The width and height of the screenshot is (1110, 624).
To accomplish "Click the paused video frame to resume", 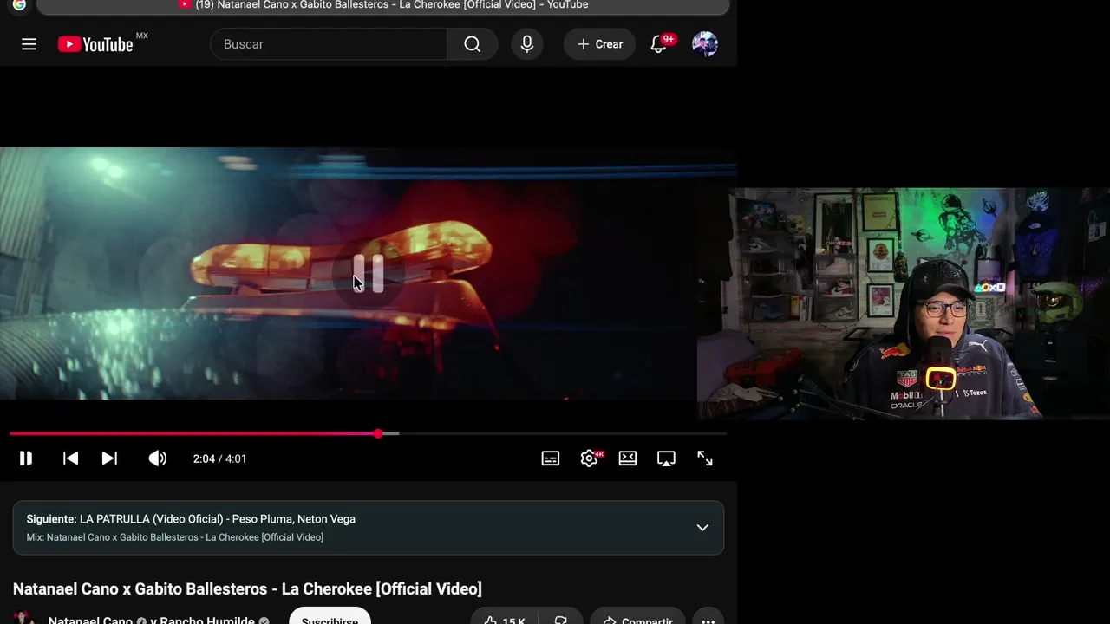I will tap(369, 273).
